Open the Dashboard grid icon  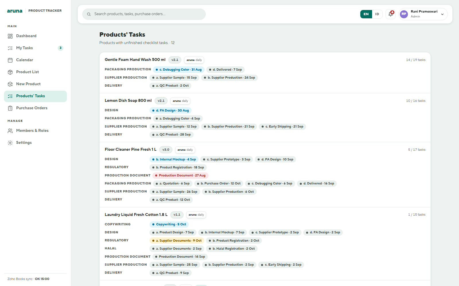click(10, 36)
